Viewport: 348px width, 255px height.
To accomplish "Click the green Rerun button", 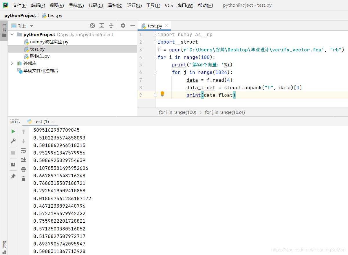I will click(x=13, y=131).
